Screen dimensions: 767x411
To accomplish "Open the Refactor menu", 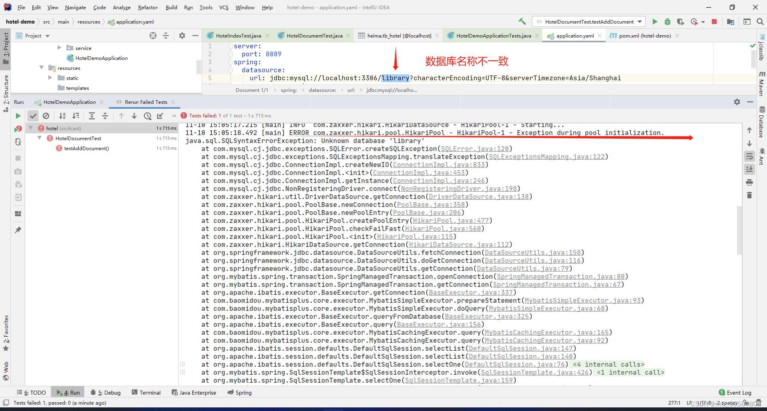I will (x=148, y=7).
